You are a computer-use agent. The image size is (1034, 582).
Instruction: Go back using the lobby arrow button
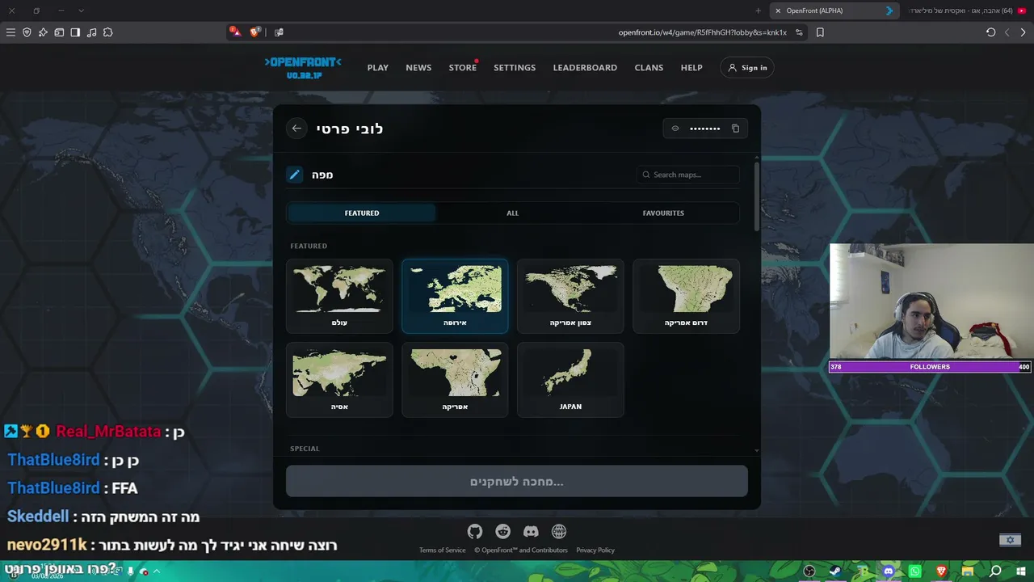point(297,129)
